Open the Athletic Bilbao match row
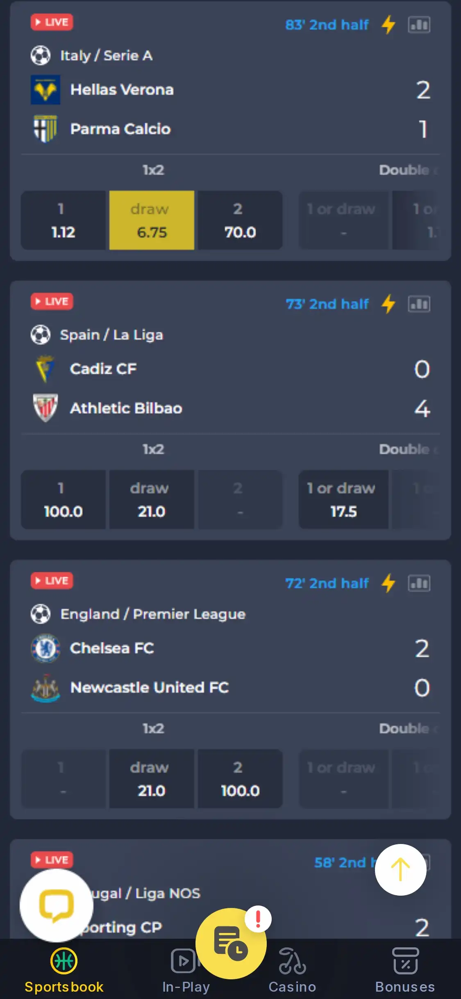The image size is (461, 999). pyautogui.click(x=126, y=408)
